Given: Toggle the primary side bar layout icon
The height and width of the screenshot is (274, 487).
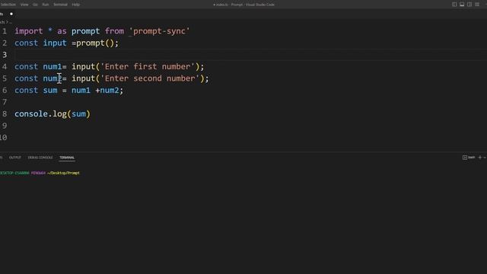Looking at the screenshot, I should [x=454, y=5].
